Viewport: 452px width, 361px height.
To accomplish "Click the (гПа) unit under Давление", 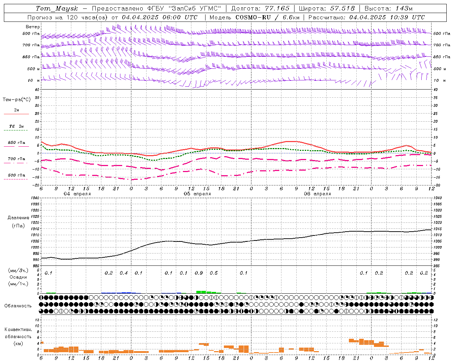I will point(18,226).
